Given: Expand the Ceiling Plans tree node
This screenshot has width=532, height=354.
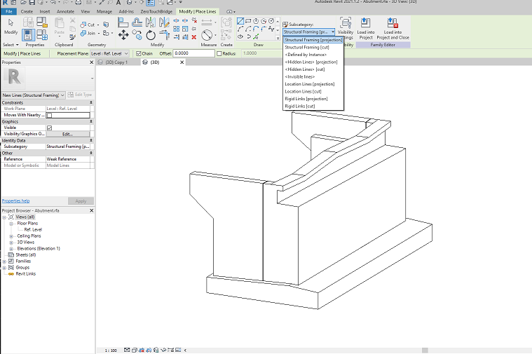Looking at the screenshot, I should tap(11, 236).
